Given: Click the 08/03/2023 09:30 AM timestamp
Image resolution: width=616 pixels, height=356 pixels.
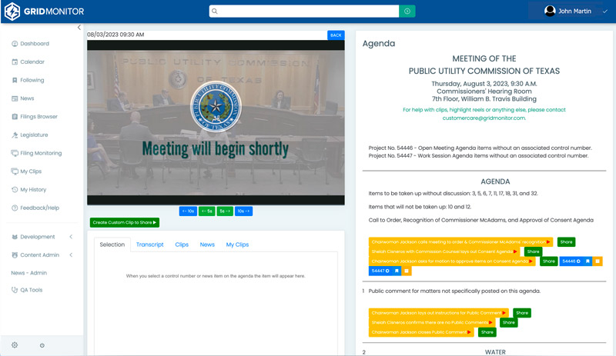Looking at the screenshot, I should [115, 35].
